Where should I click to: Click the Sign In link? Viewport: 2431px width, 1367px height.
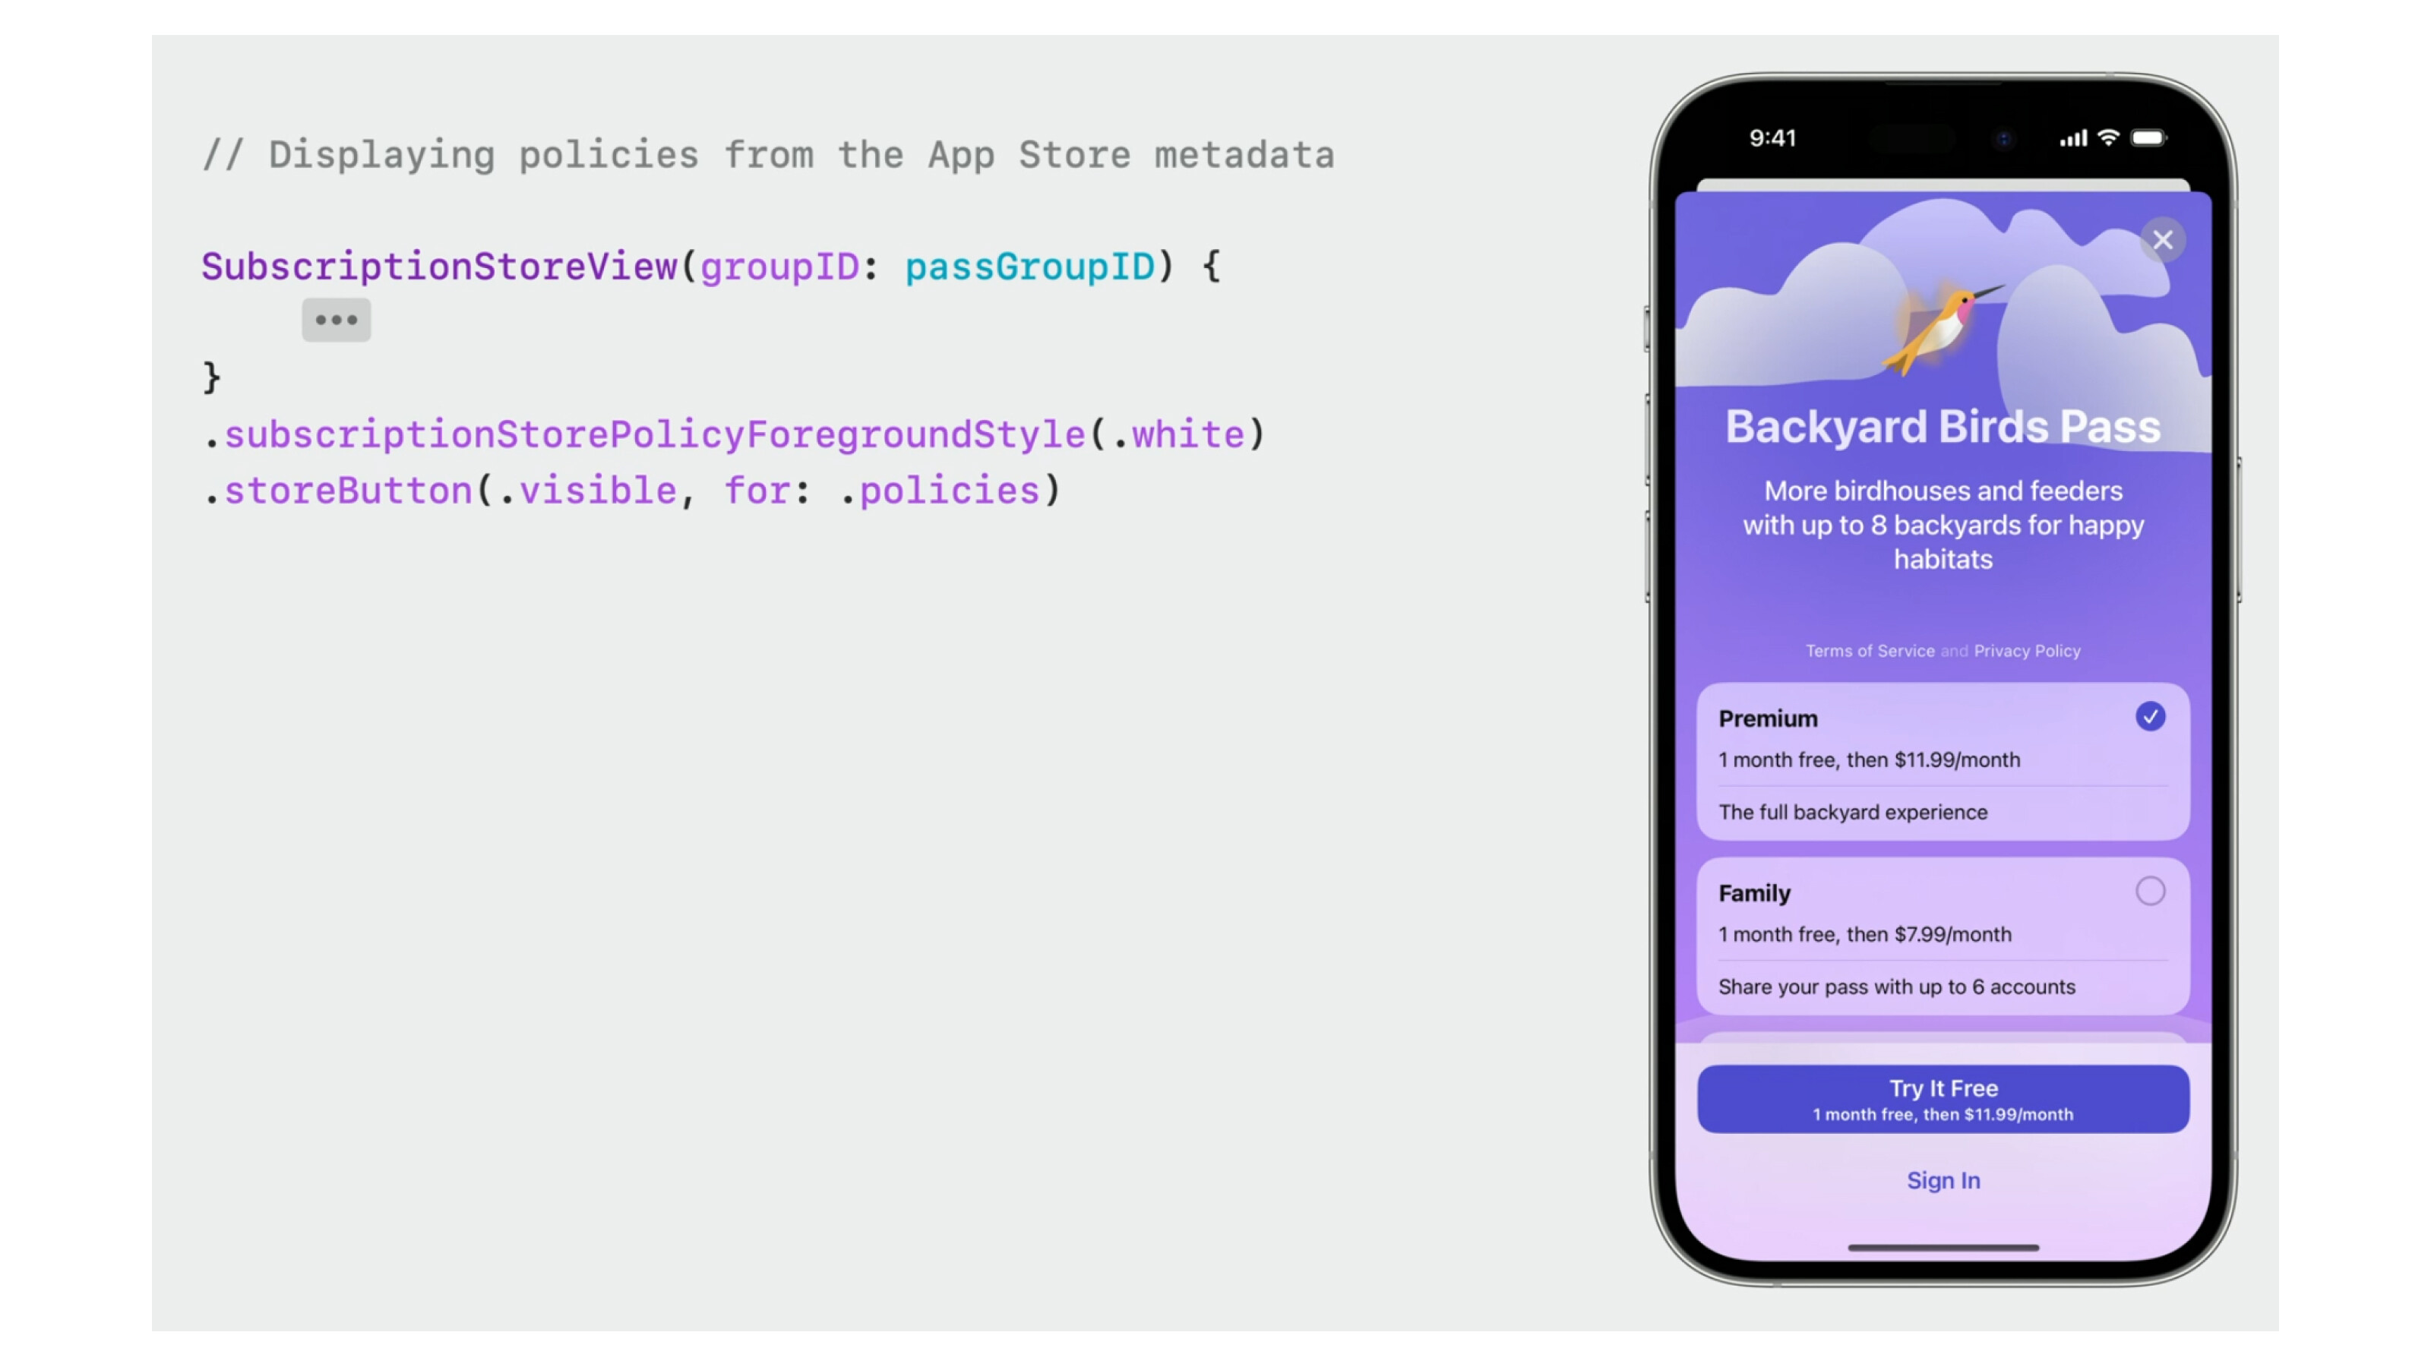(1943, 1180)
